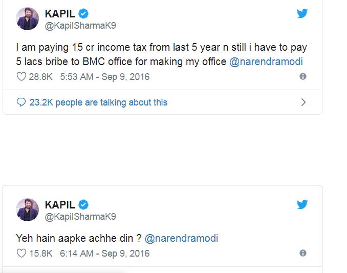347x273 pixels.
Task: Click the 5:53 AM - Sep 9, 2016 timestamp
Action: point(104,77)
